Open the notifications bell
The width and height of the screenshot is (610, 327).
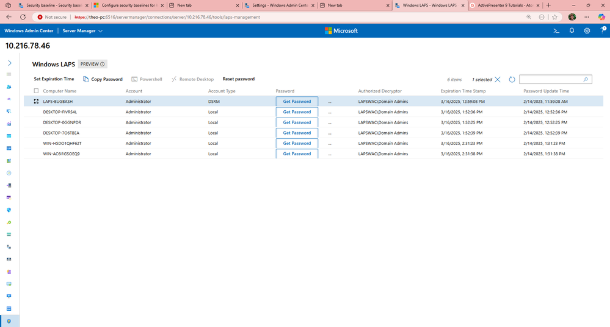point(572,30)
